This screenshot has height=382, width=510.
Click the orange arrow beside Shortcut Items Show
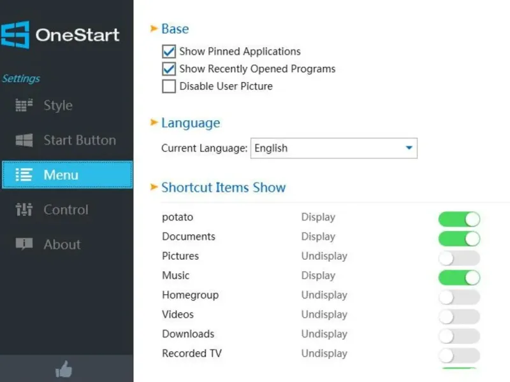154,187
